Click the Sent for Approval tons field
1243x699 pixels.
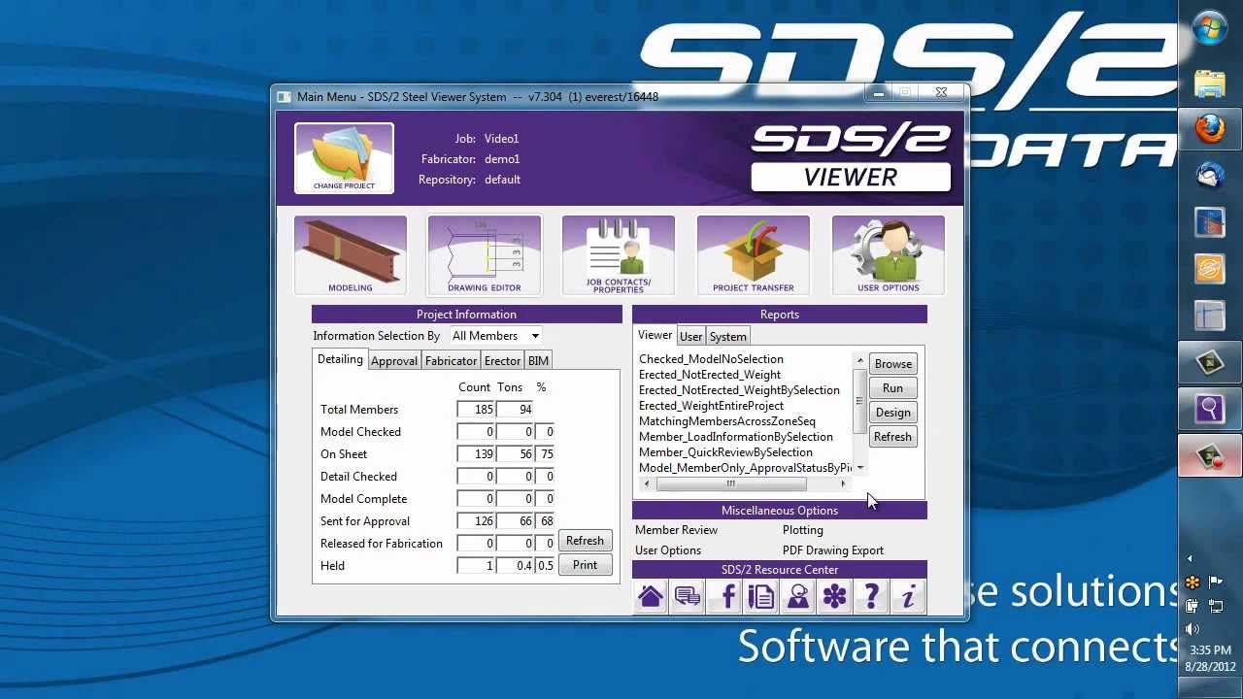coord(516,521)
